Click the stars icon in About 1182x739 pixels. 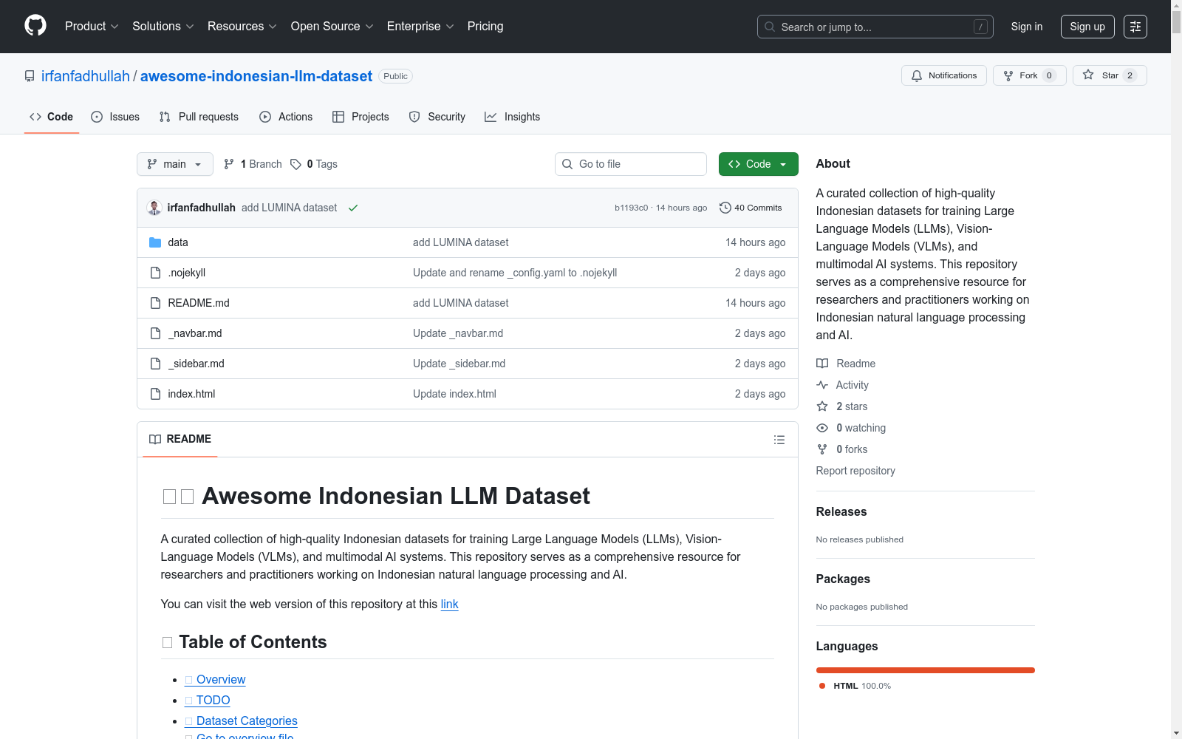(822, 406)
